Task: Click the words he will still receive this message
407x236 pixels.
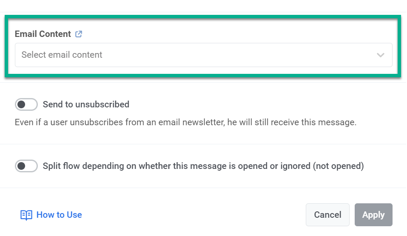Action: click(x=293, y=123)
